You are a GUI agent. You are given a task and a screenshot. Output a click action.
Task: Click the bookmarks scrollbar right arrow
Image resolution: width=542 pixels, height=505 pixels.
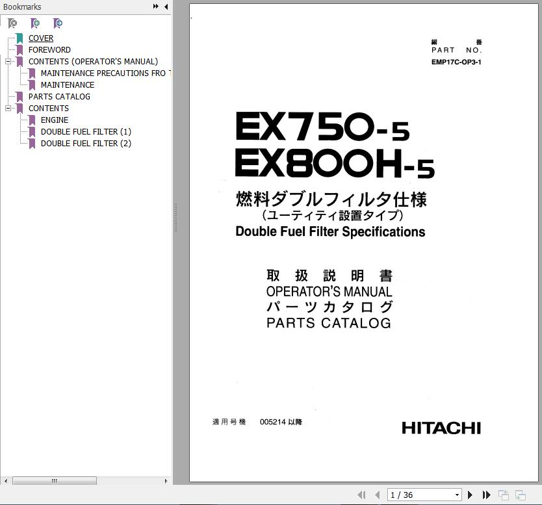click(166, 481)
